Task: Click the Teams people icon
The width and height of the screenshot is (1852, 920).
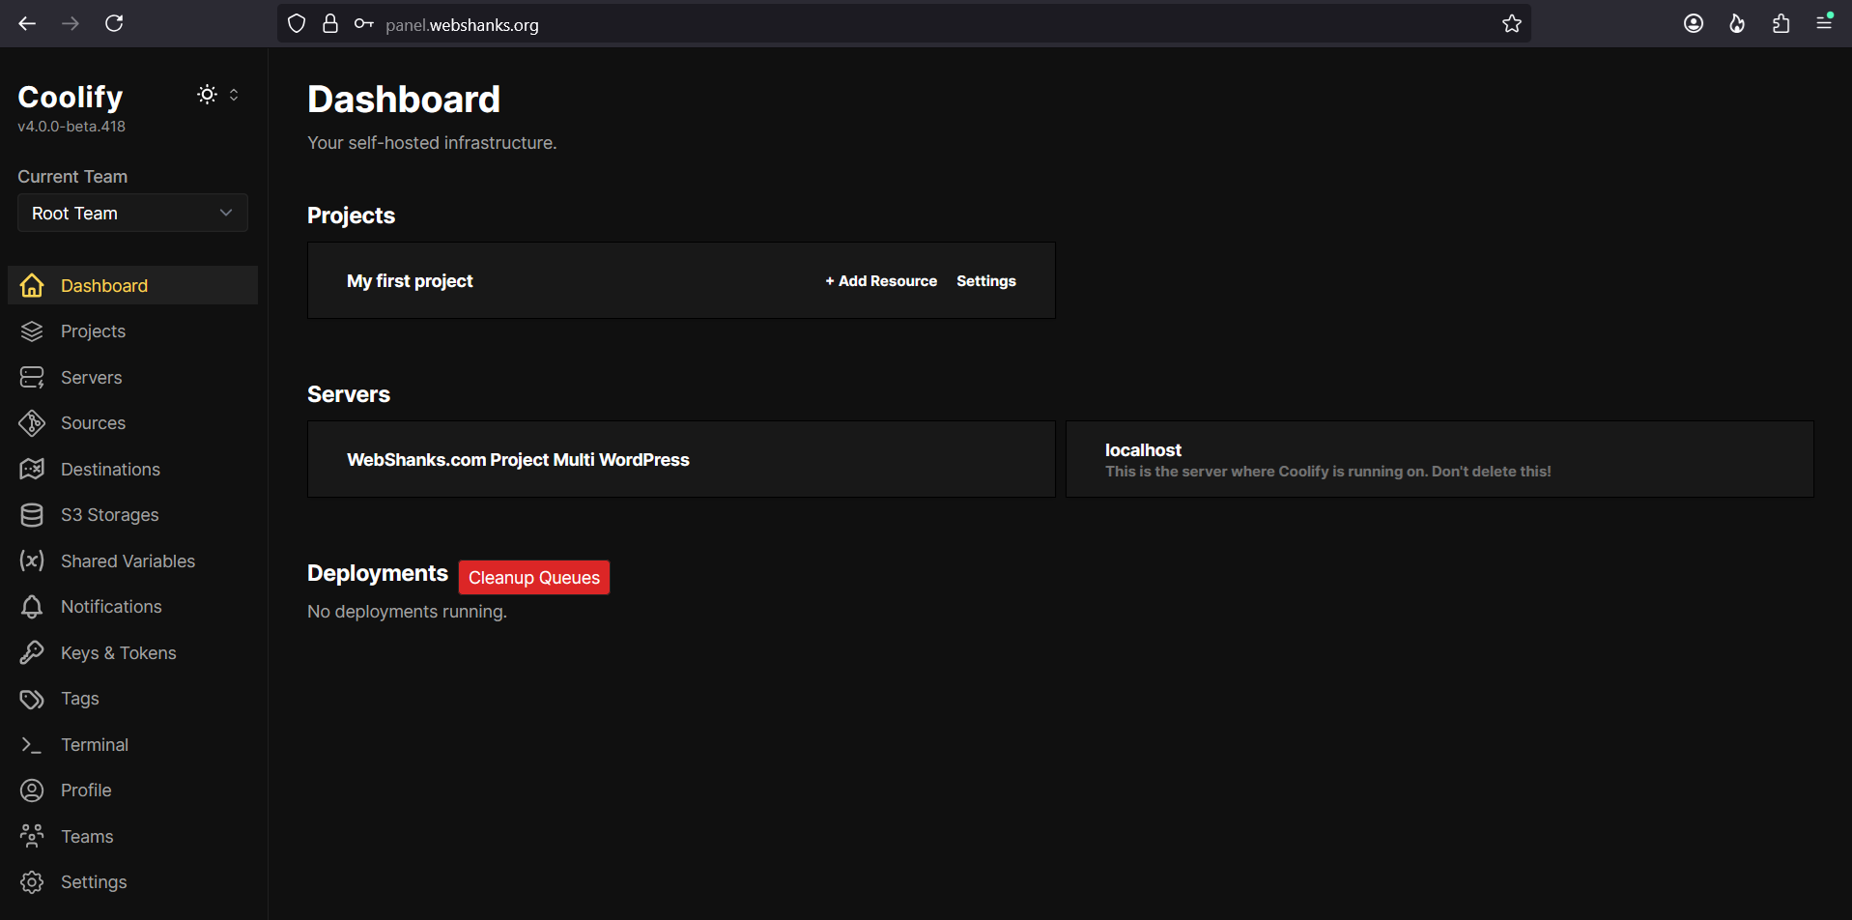Action: [32, 836]
